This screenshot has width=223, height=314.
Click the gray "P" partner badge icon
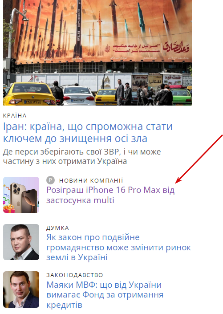pos(50,180)
